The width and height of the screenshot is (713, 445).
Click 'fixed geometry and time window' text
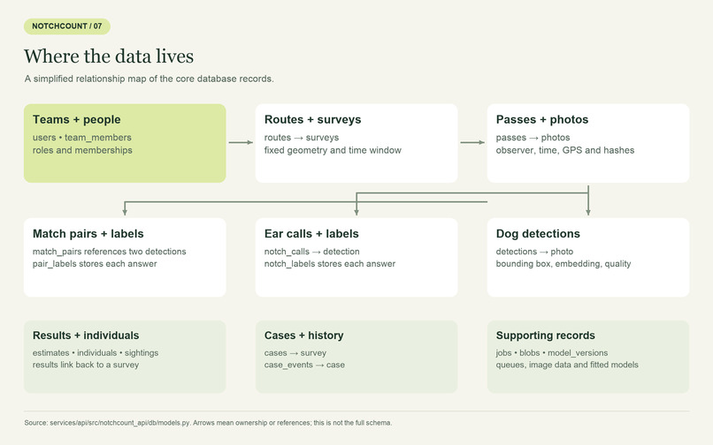coord(333,150)
